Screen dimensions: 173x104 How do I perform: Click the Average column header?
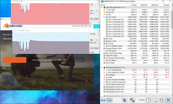166,5
